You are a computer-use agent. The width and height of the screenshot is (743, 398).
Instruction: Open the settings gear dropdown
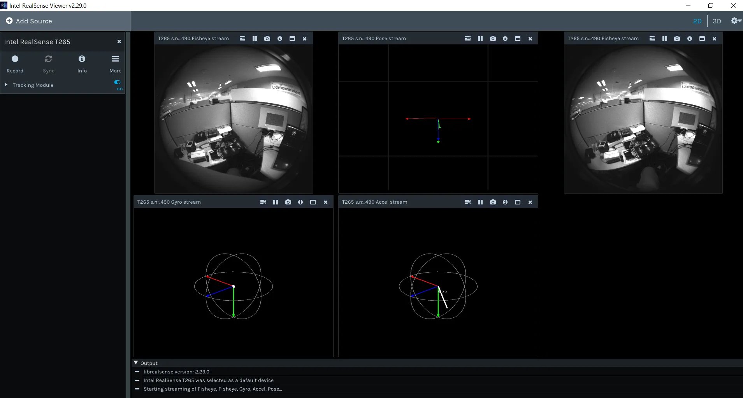point(736,21)
